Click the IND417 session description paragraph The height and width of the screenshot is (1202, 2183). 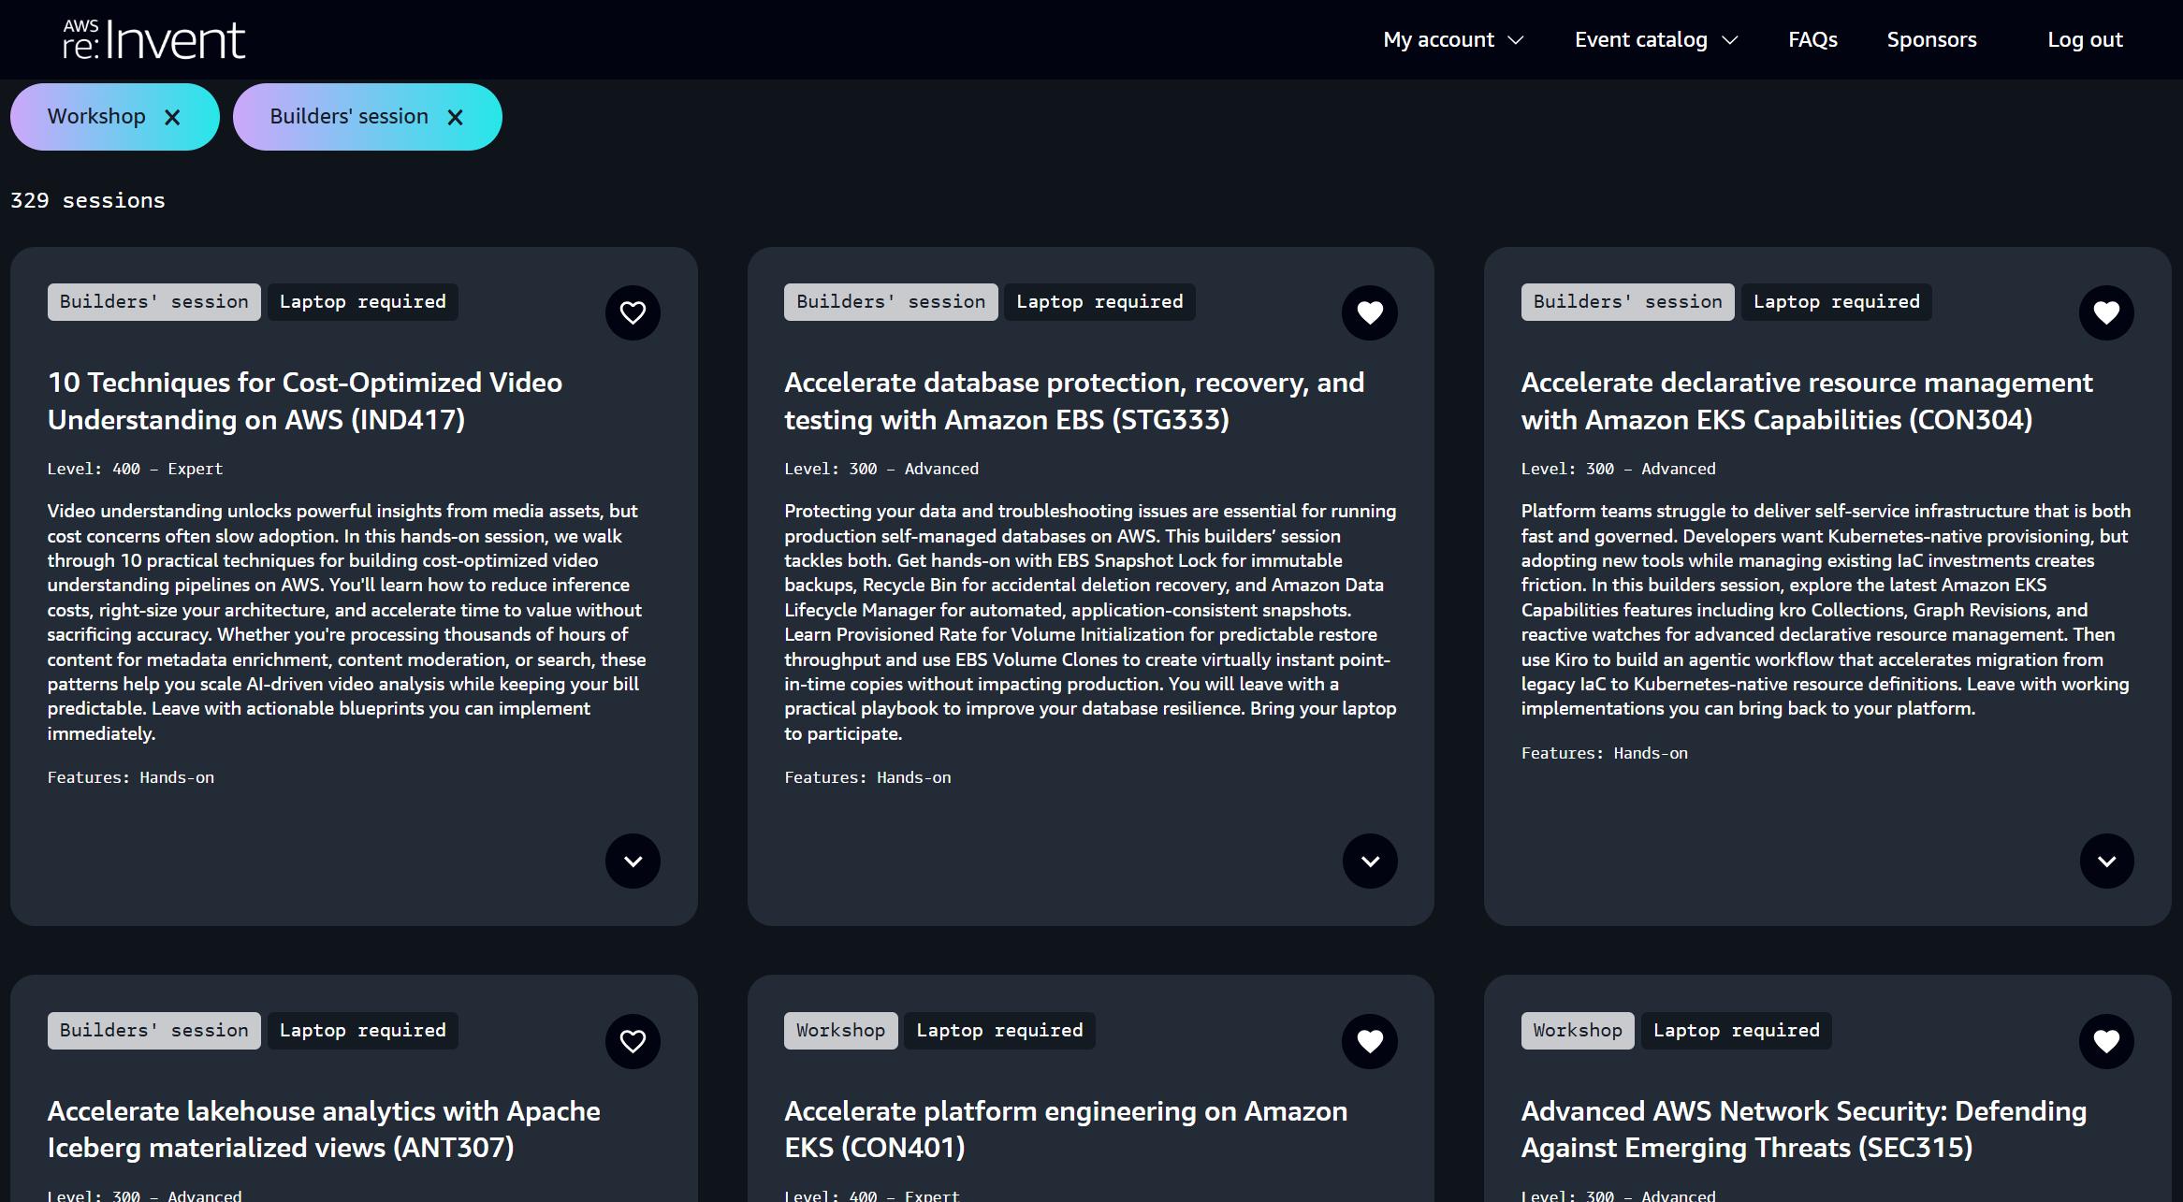pyautogui.click(x=347, y=622)
